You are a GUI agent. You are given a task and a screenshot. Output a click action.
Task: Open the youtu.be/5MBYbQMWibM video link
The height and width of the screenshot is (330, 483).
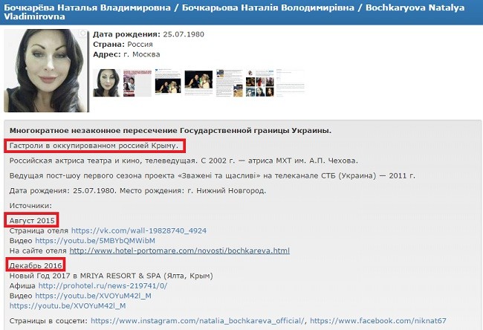click(x=95, y=241)
